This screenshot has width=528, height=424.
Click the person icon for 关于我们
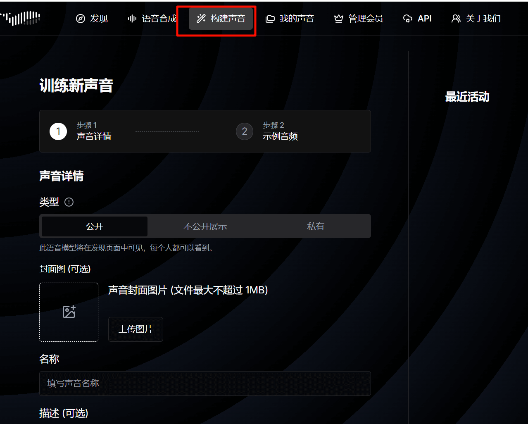coord(456,19)
